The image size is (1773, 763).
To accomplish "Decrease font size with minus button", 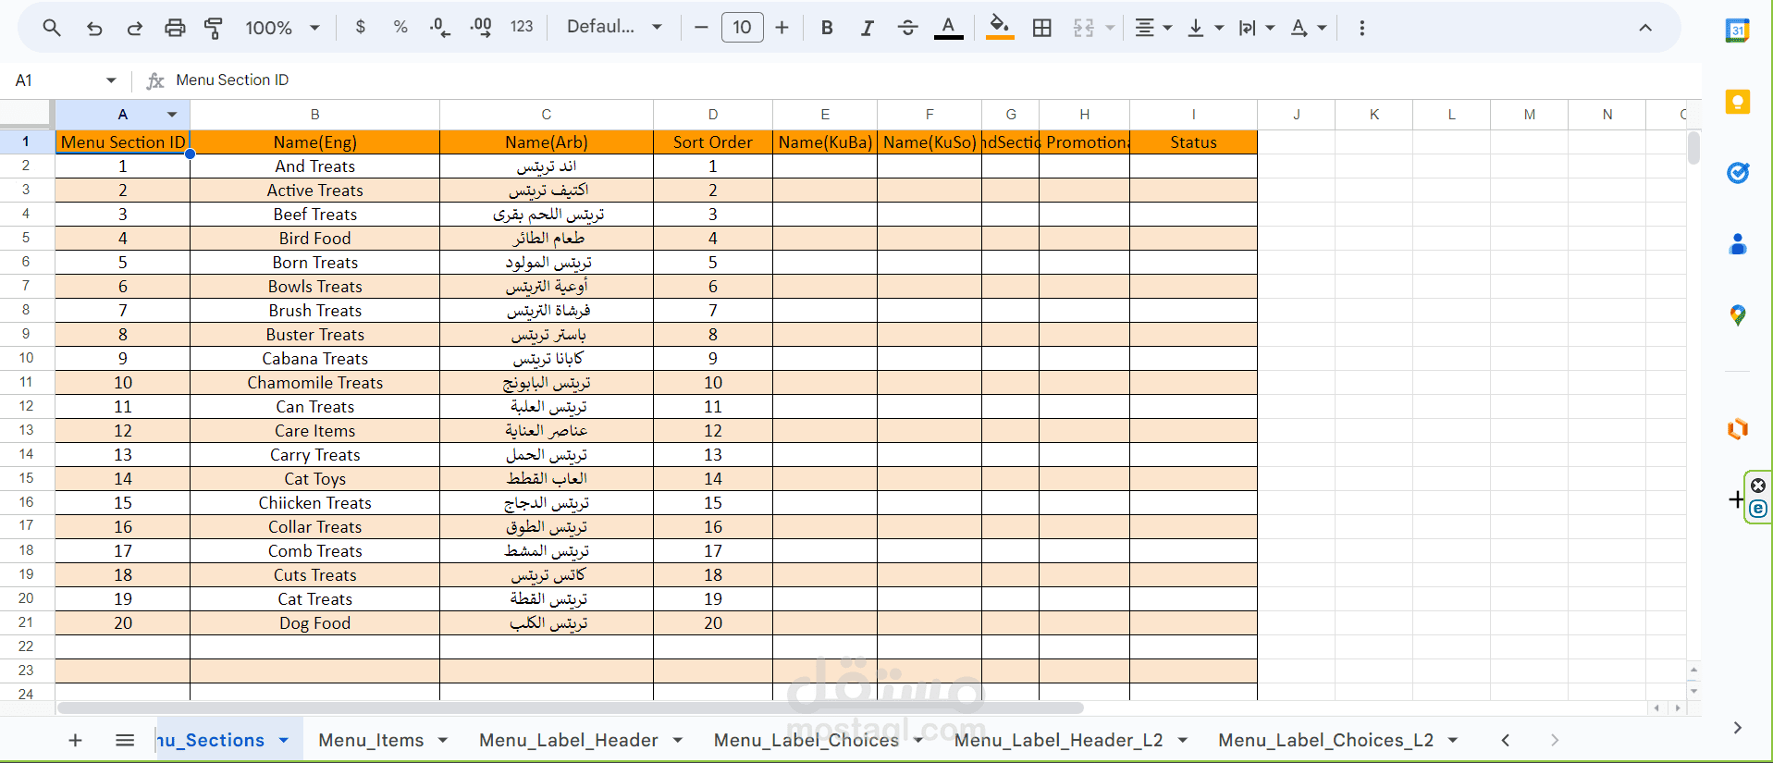I will point(701,28).
